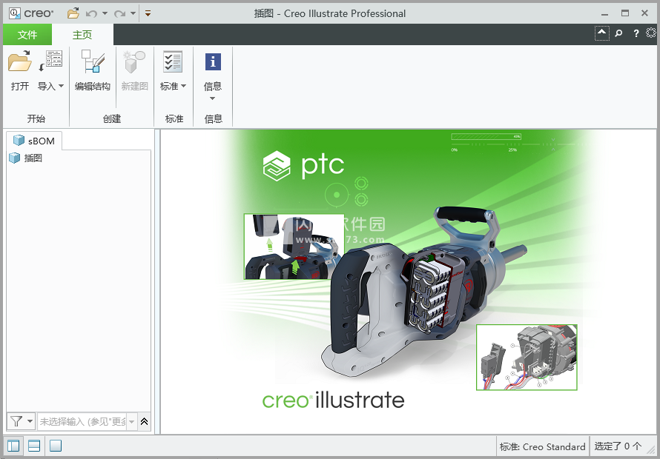Viewport: 660px width, 459px height.
Task: Click the Redo arrow in title bar
Action: tap(119, 13)
